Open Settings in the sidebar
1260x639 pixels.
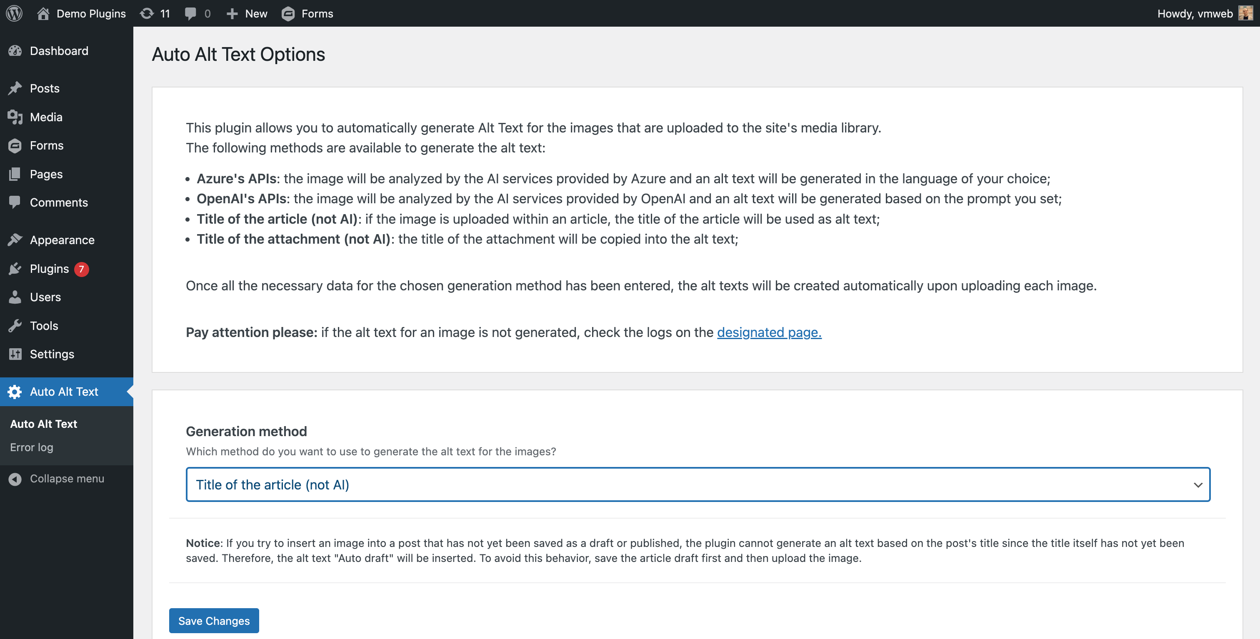click(x=52, y=354)
